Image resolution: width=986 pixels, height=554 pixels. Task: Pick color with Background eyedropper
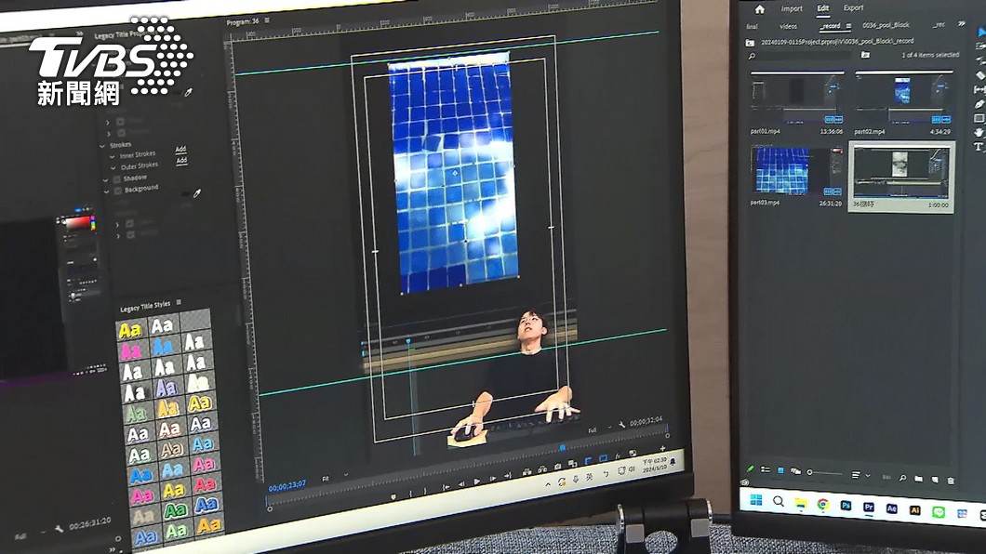pyautogui.click(x=197, y=193)
